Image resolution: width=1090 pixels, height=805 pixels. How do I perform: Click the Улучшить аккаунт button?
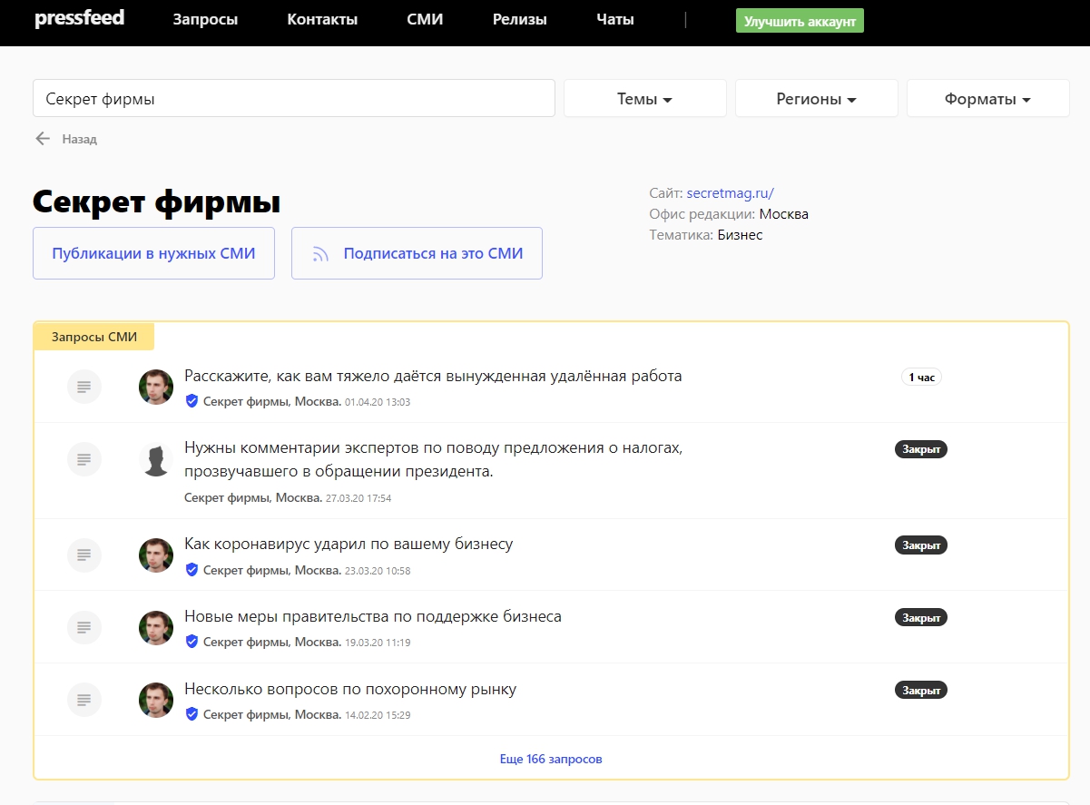tap(800, 21)
